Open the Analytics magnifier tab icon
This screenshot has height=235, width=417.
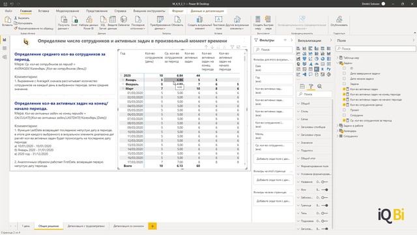click(319, 86)
